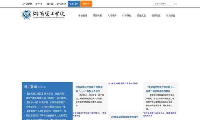Viewport: 200px width, 120px height.
Task: Switch the site language to ENGLISH
Action: click(x=27, y=4)
